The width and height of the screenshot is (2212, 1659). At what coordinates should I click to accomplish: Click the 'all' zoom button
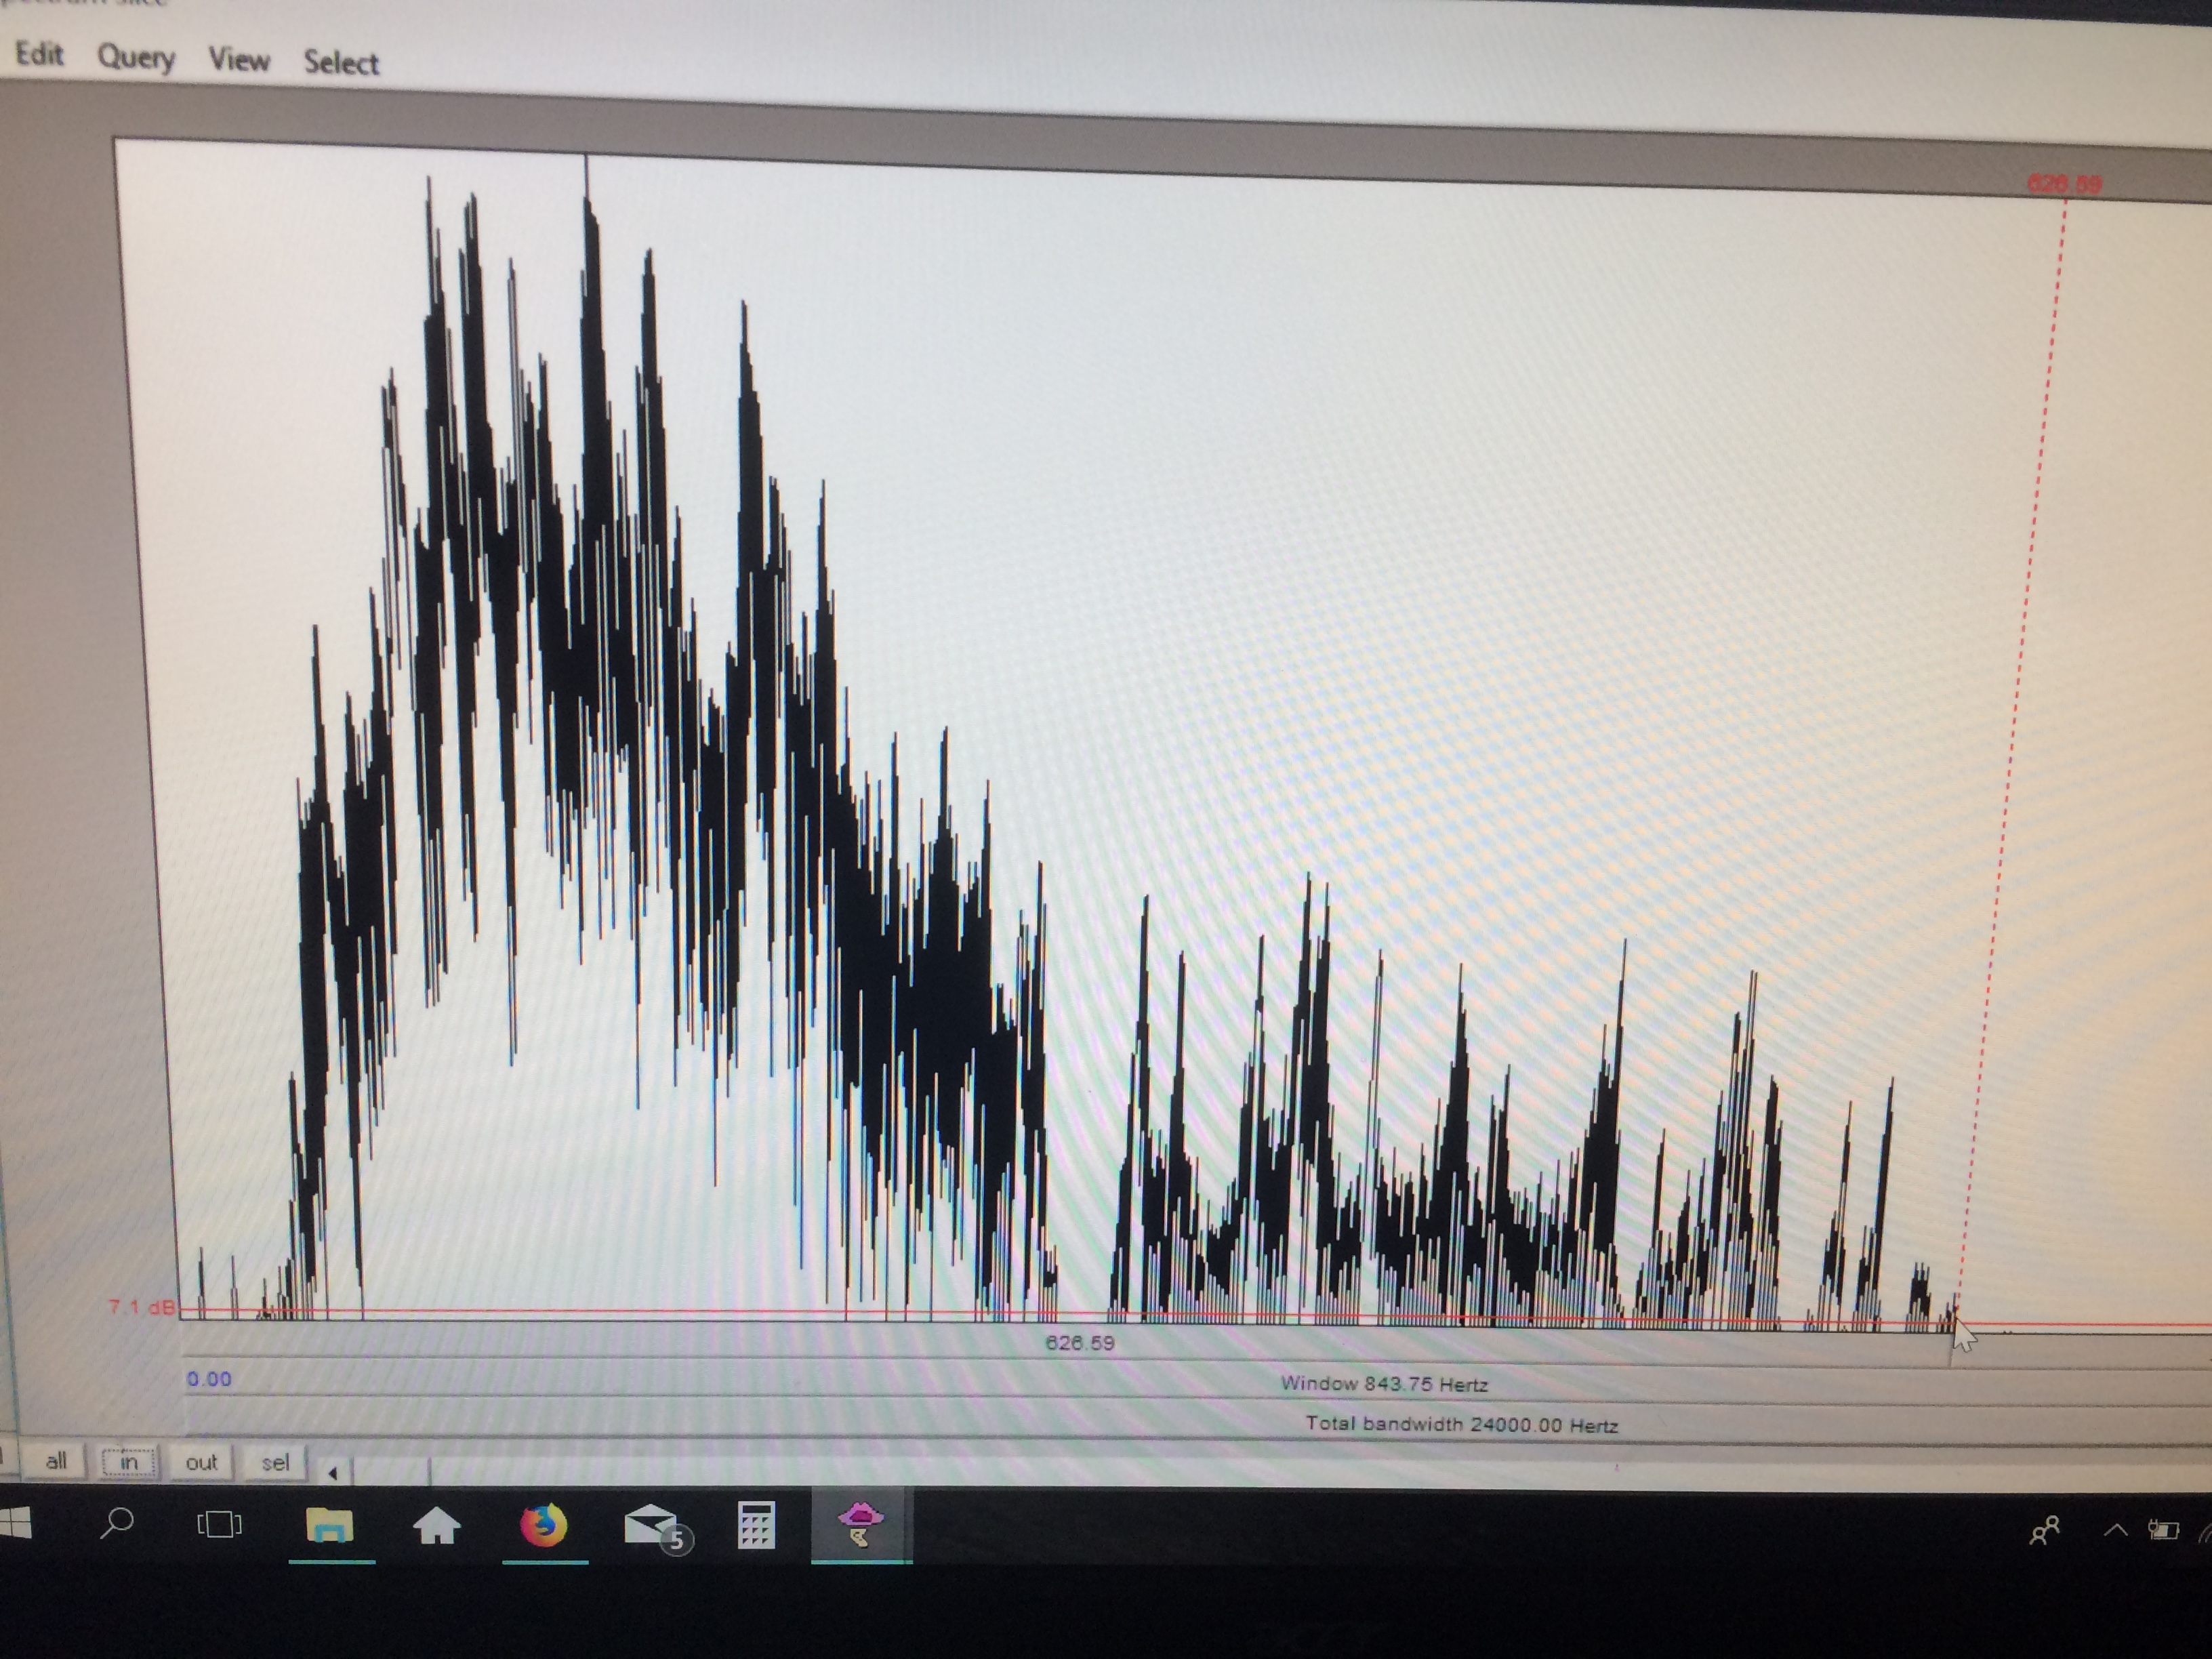pyautogui.click(x=55, y=1461)
